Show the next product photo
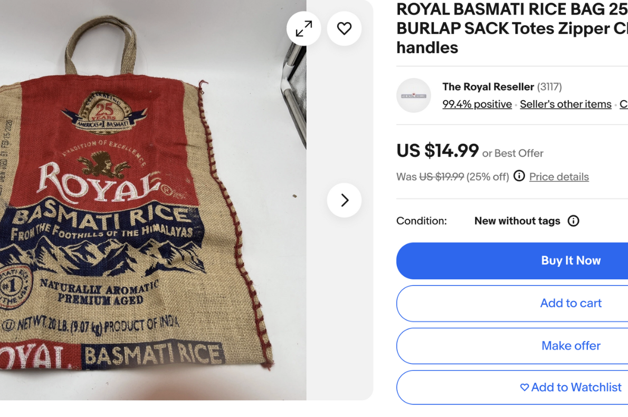 (344, 200)
